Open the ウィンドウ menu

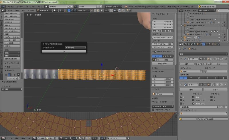[x=30, y=7]
